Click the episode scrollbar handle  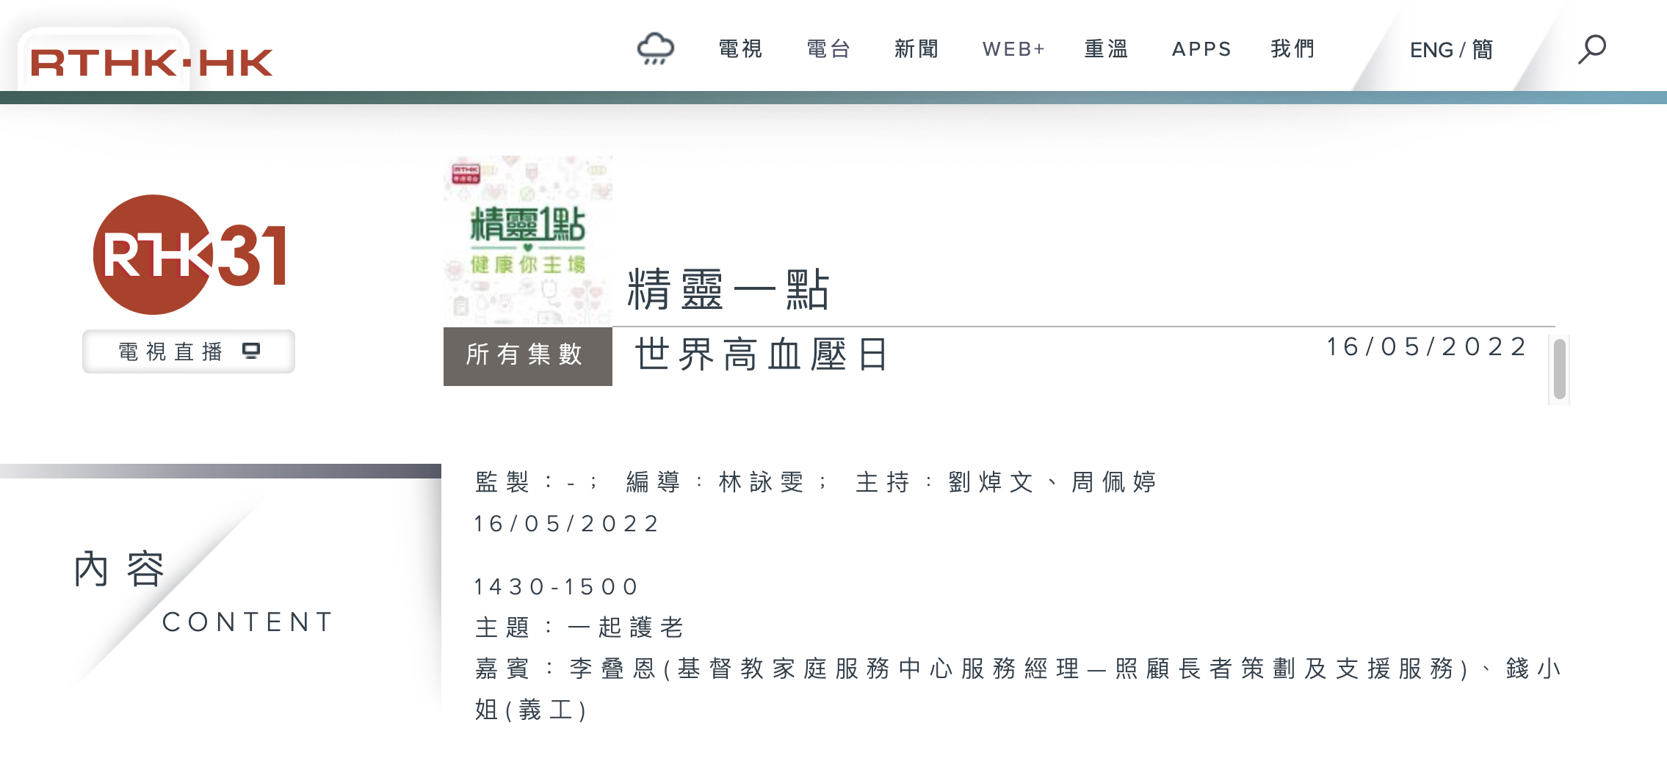click(1560, 368)
